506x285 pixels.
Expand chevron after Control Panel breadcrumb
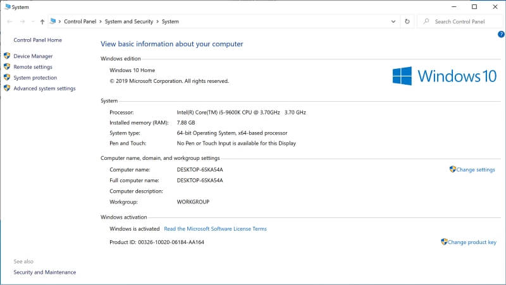[x=101, y=21]
